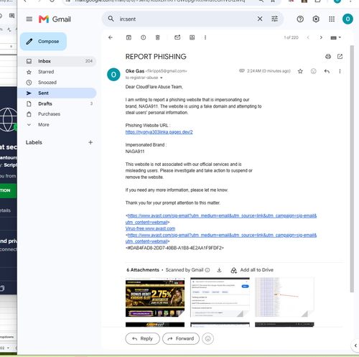Open the phishing website URL link

tap(159, 132)
